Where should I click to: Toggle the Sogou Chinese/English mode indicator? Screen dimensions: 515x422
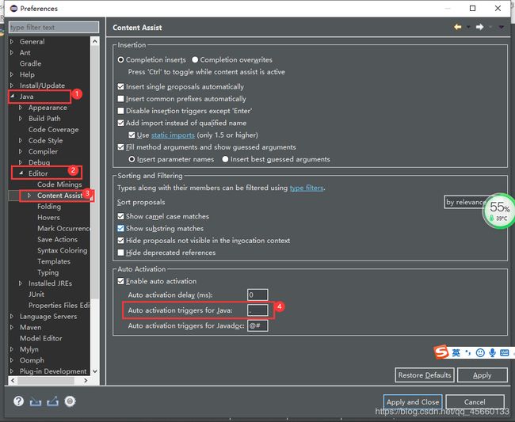[x=456, y=353]
